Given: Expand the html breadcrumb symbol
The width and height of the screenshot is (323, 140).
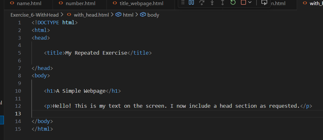Looking at the screenshot, I should tap(128, 15).
